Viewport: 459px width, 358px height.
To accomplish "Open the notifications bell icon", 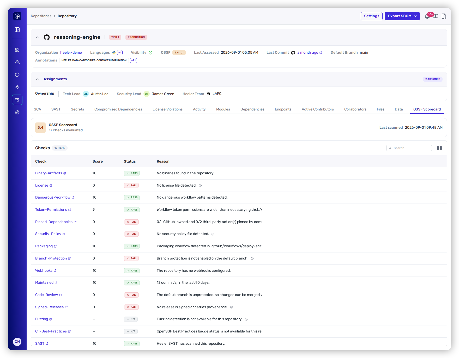I will 427,16.
